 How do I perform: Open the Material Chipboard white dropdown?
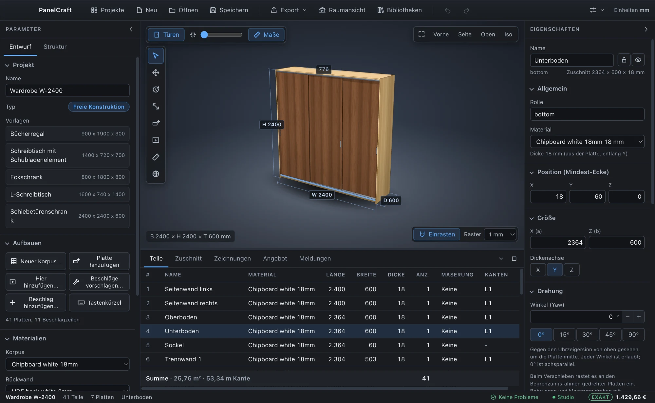[x=587, y=142]
